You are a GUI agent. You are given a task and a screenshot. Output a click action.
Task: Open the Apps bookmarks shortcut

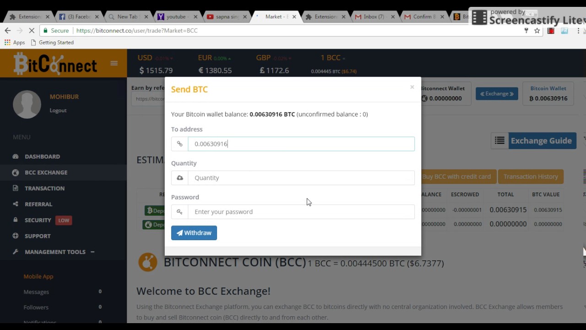pos(15,43)
